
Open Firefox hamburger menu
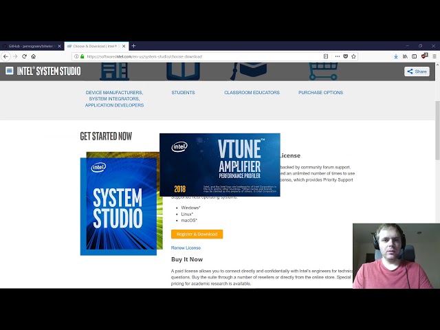[434, 56]
